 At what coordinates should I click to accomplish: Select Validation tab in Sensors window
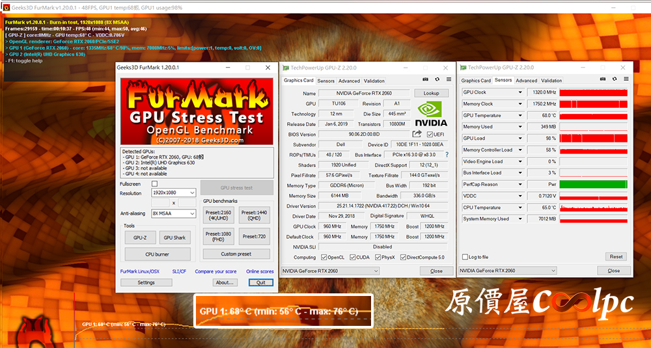[551, 81]
